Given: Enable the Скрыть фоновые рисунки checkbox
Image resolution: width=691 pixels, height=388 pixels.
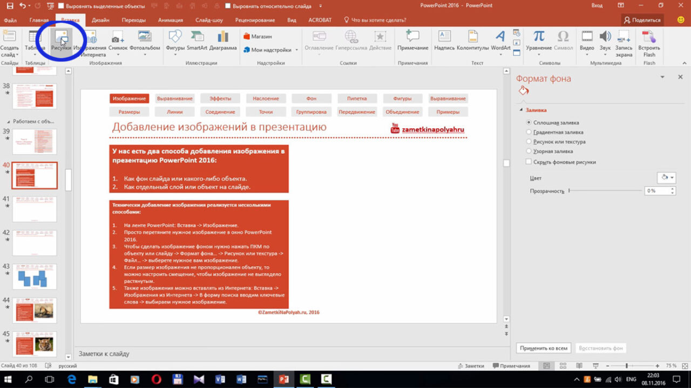Looking at the screenshot, I should (529, 162).
